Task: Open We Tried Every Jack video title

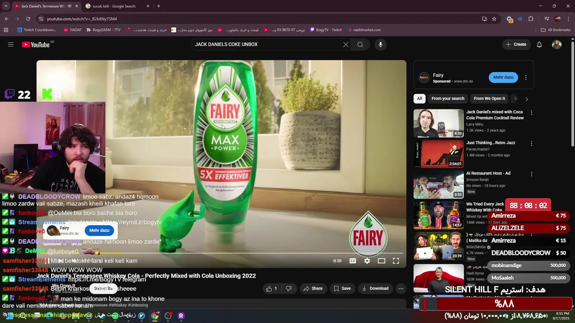Action: (x=485, y=207)
